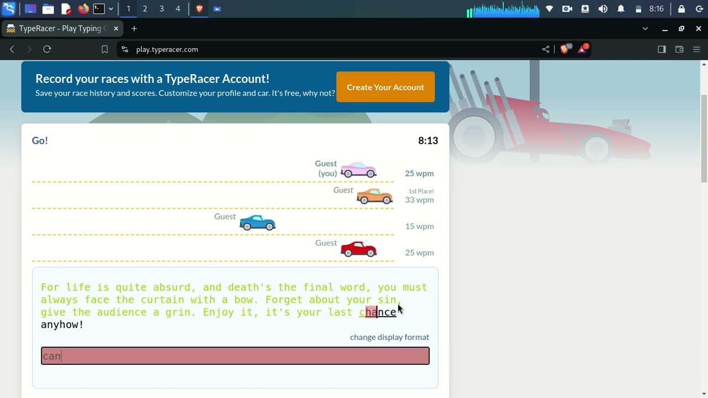The image size is (708, 398).
Task: Launch the text editor panel icon
Action: [x=66, y=9]
